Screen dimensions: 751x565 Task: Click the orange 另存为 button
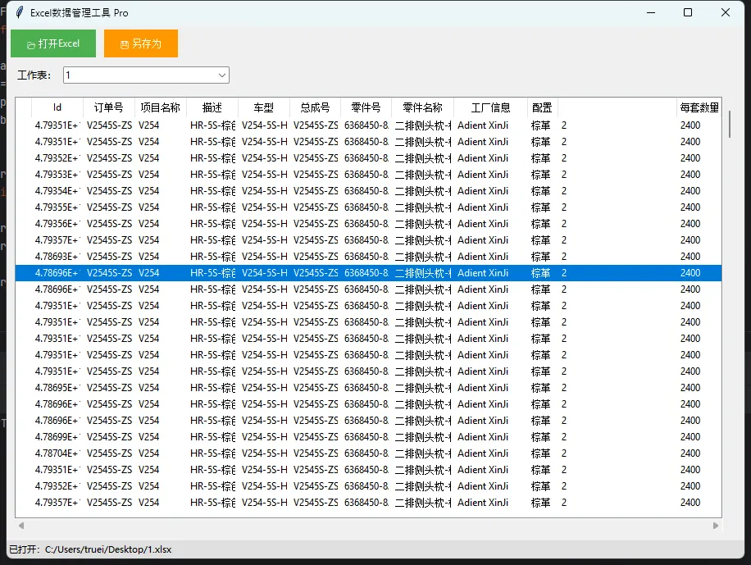pyautogui.click(x=140, y=43)
